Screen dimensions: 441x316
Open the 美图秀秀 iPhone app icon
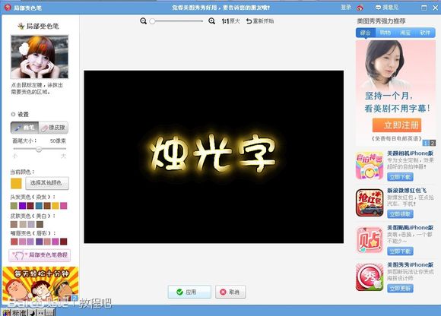[x=370, y=277]
